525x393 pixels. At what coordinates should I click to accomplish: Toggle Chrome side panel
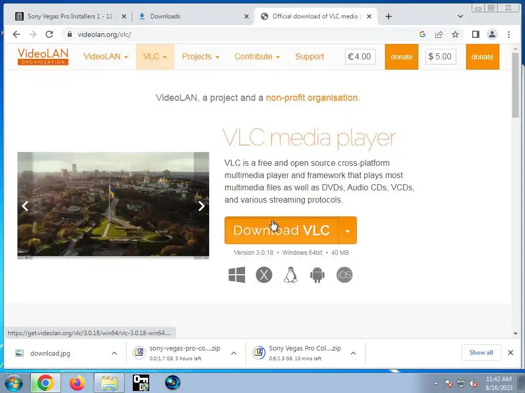(x=475, y=34)
